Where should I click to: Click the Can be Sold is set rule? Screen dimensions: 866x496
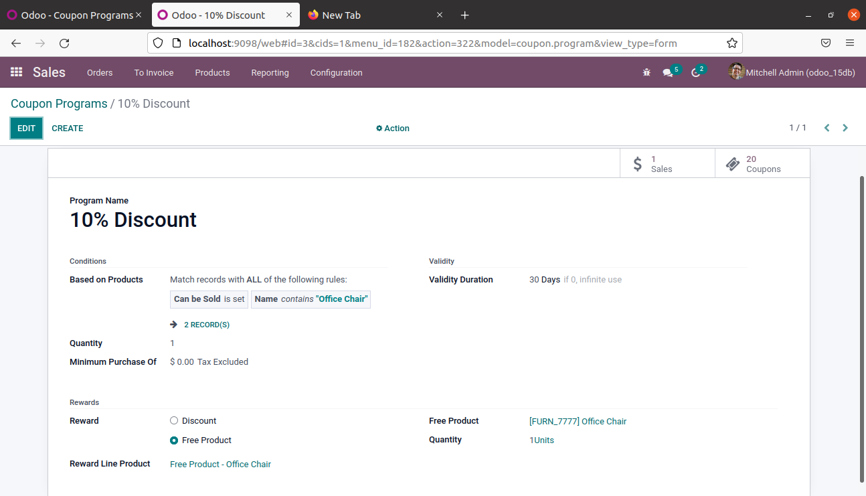209,299
